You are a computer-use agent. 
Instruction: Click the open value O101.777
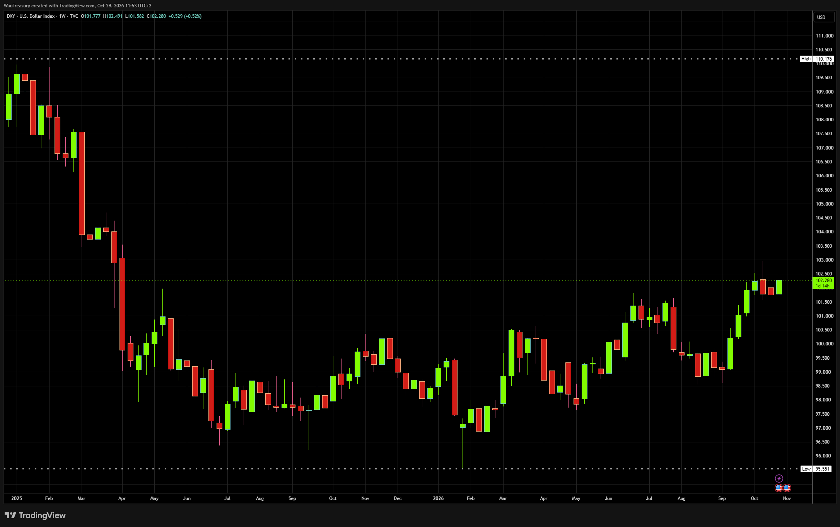click(90, 16)
